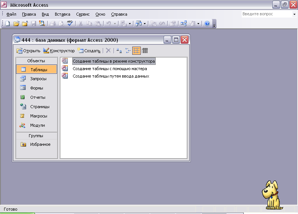Click the Office Links icon
This screenshot has width=298, height=214.
(124, 23)
